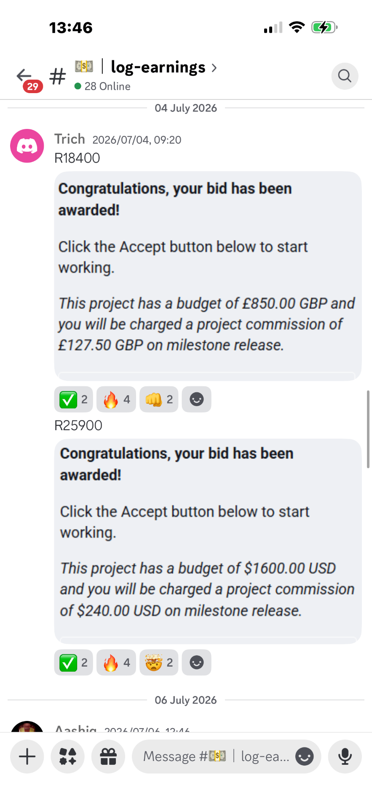This screenshot has width=372, height=809.
Task: Open the log-earnings channel title
Action: 158,67
